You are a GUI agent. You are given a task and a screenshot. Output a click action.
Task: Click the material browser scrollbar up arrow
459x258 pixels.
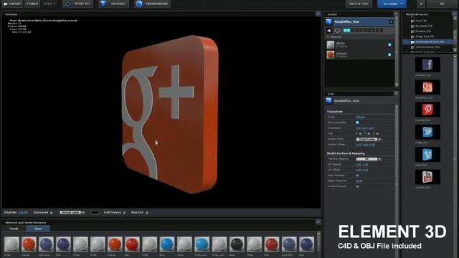pyautogui.click(x=318, y=234)
